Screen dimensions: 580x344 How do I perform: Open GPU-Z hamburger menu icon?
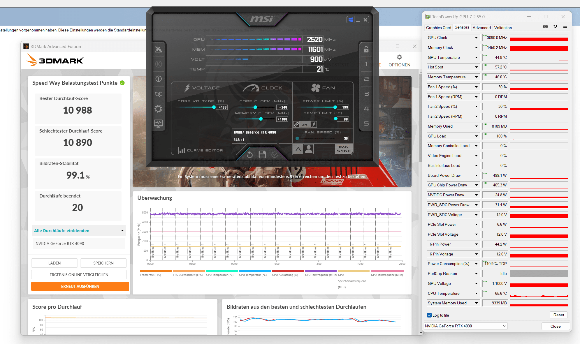(x=565, y=27)
